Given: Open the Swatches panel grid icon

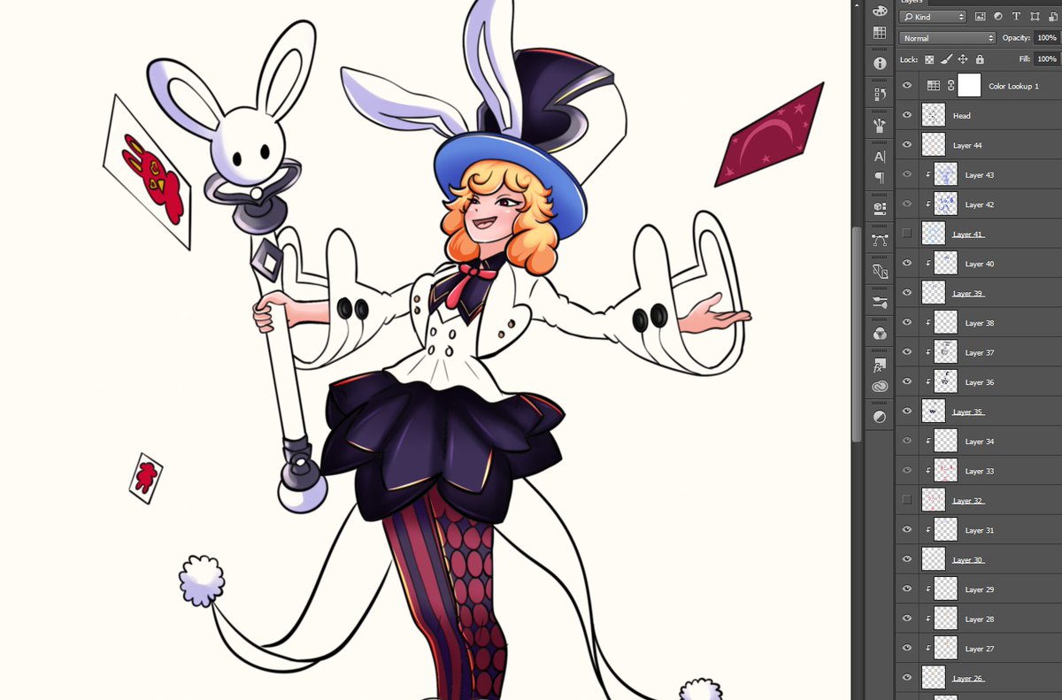Looking at the screenshot, I should pyautogui.click(x=879, y=33).
